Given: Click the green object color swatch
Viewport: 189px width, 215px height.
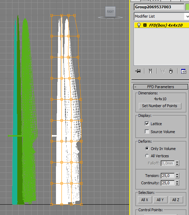Looking at the screenshot, I should 187,7.
